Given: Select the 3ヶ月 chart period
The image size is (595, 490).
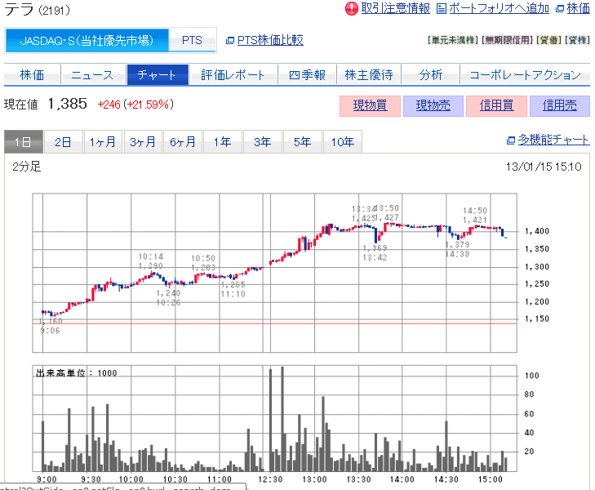Looking at the screenshot, I should 143,142.
